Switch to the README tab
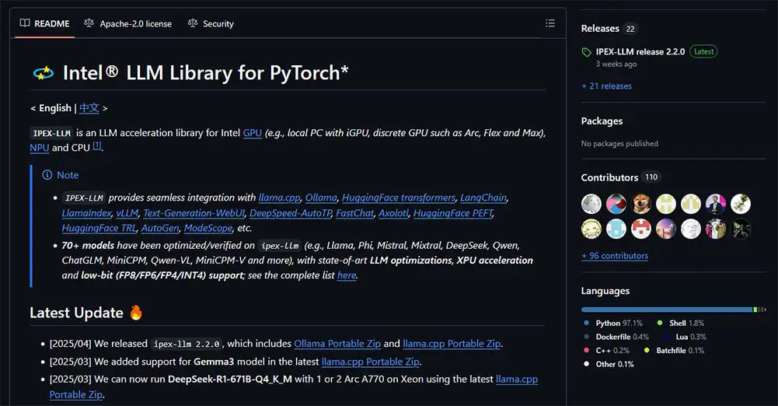 coord(44,23)
